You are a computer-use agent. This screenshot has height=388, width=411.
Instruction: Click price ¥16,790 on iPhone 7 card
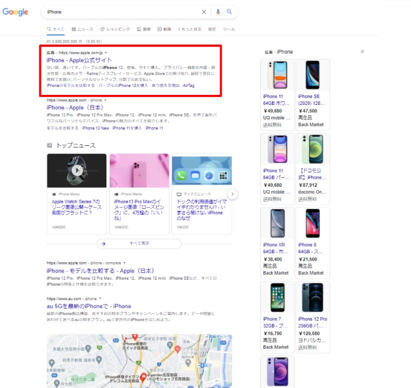pyautogui.click(x=273, y=334)
